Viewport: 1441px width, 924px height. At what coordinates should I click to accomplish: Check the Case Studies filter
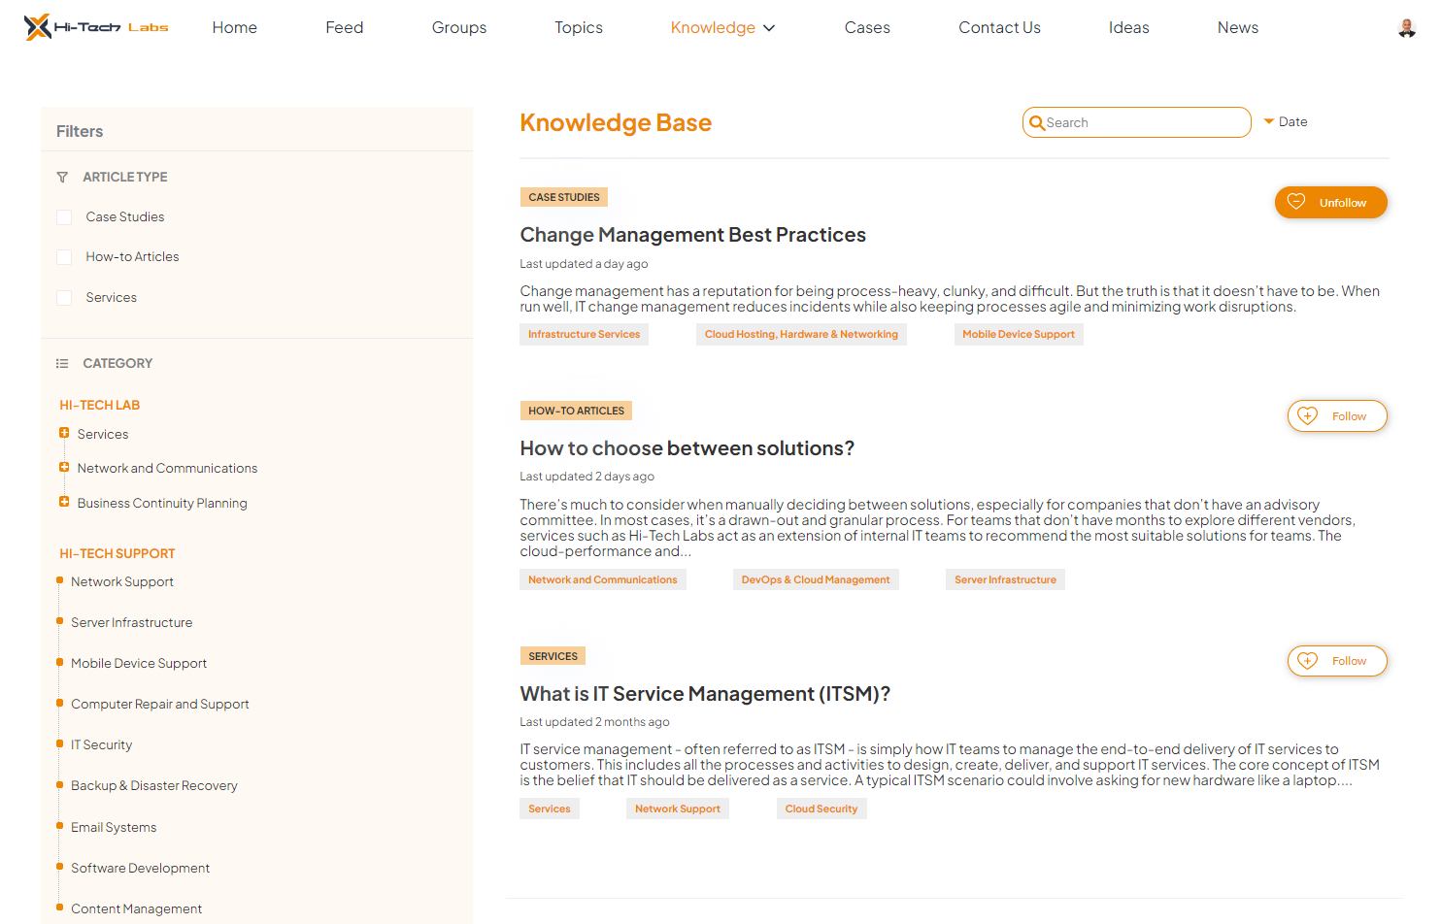pyautogui.click(x=64, y=217)
